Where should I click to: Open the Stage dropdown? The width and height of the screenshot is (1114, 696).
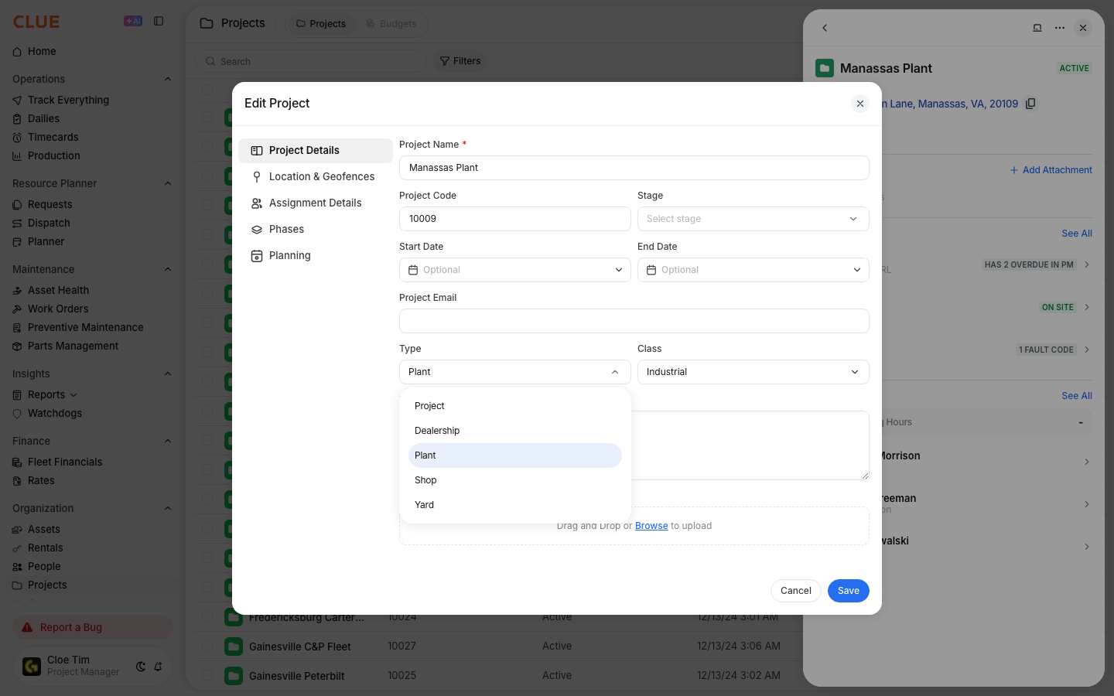[x=753, y=219]
